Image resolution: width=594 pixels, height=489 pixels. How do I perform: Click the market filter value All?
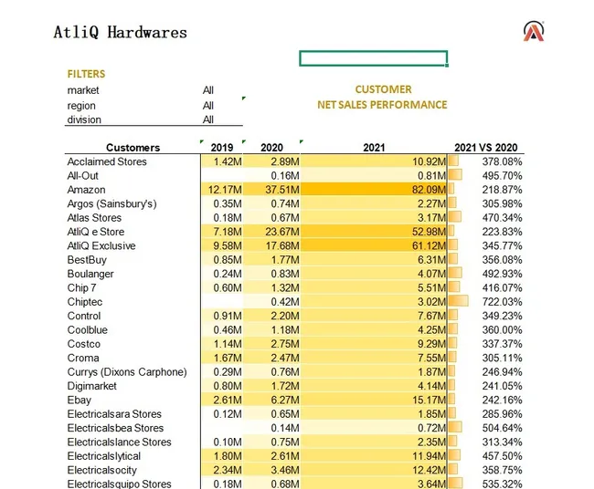pos(208,90)
